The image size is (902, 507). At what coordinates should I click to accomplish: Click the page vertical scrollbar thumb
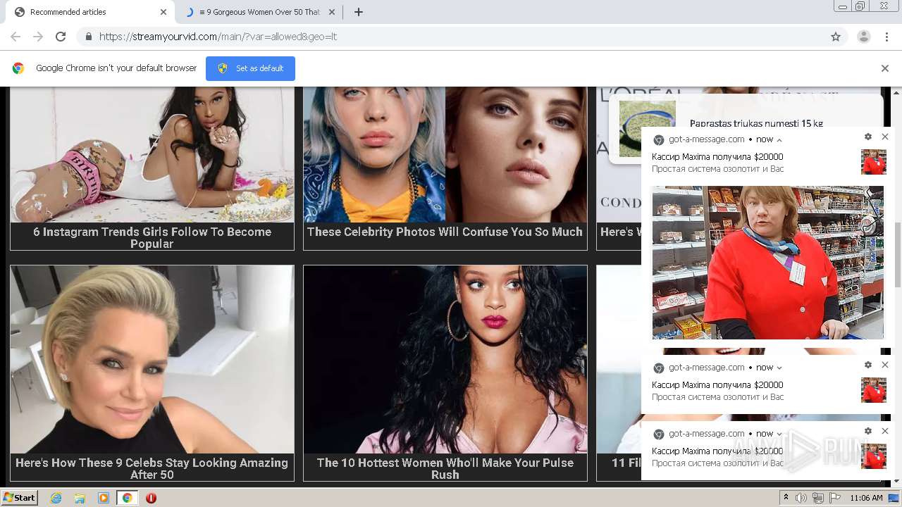pos(897,255)
